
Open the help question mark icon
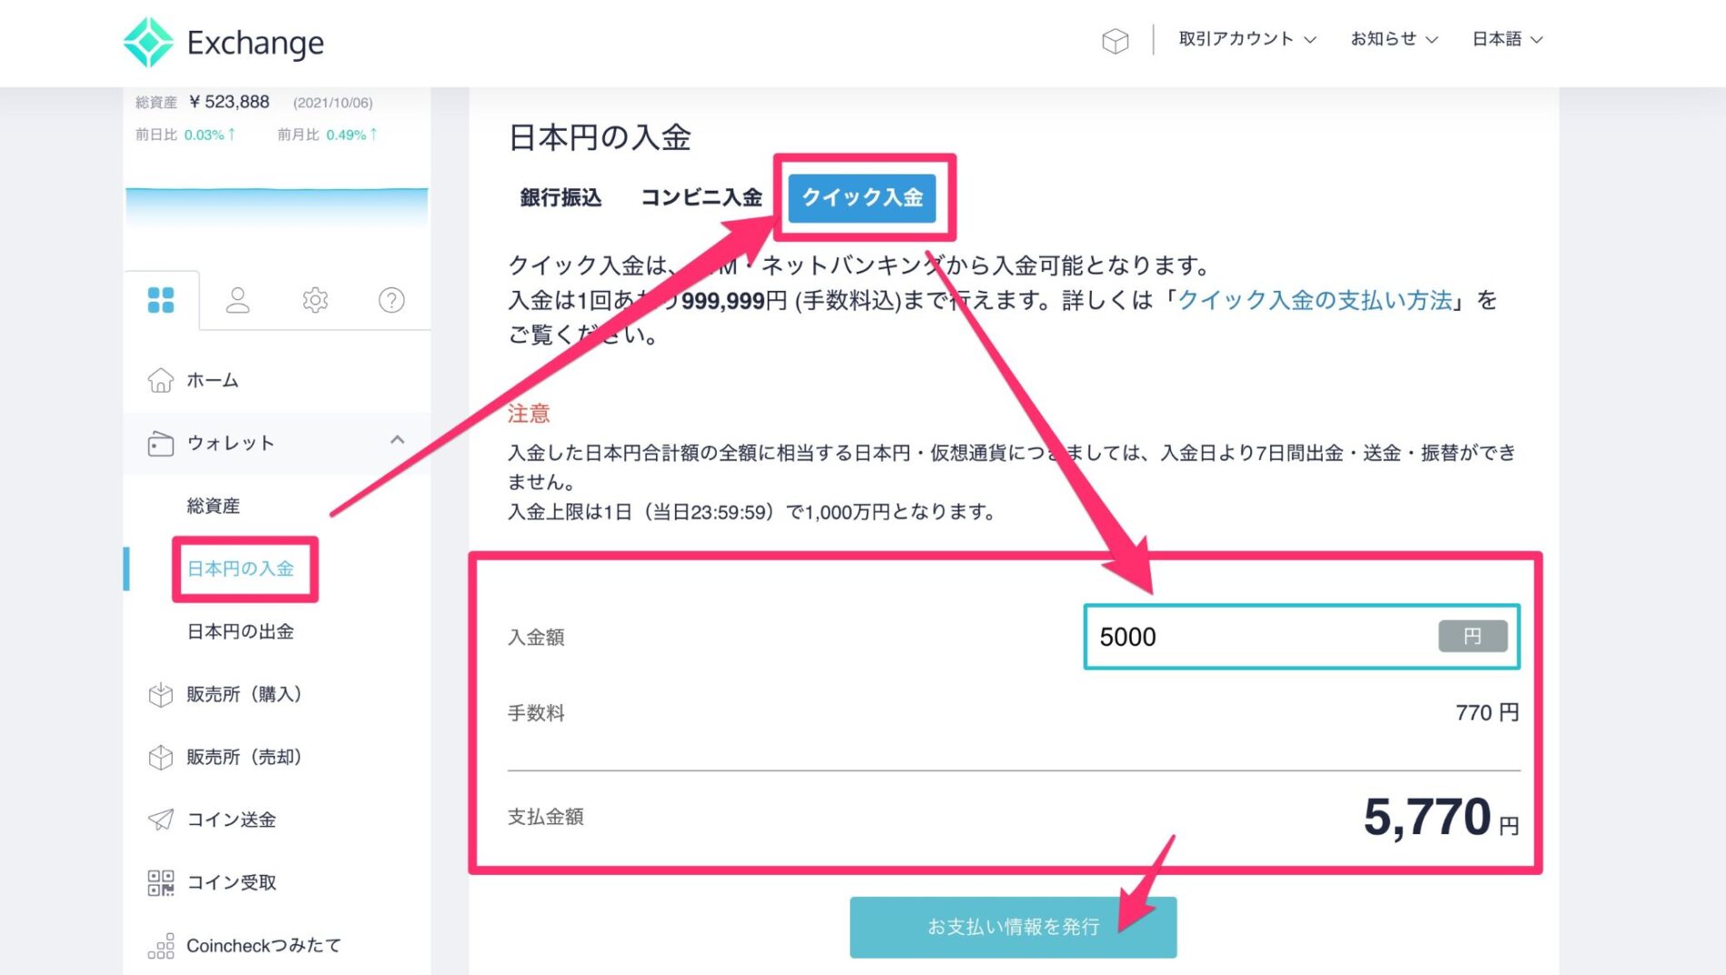(392, 300)
